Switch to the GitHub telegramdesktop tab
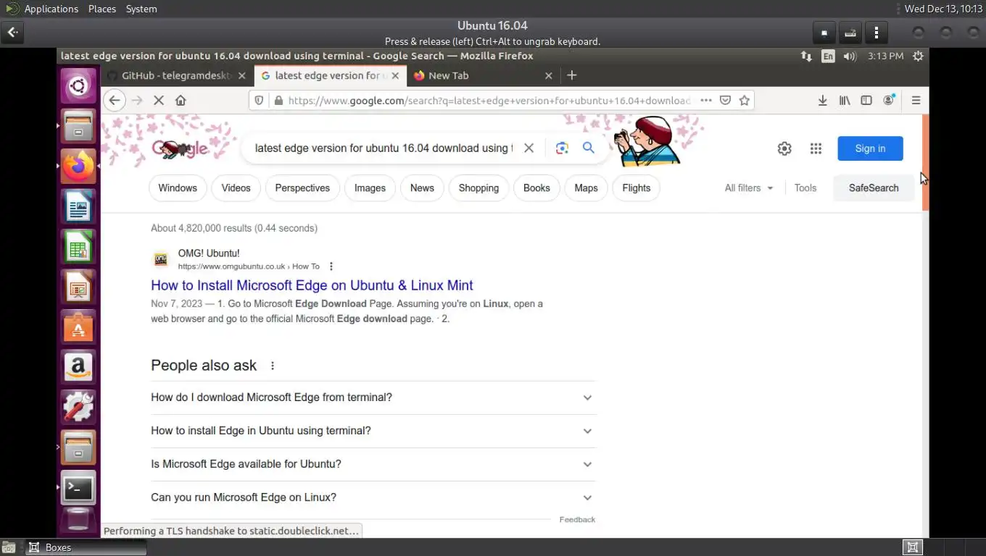986x556 pixels. coord(177,75)
